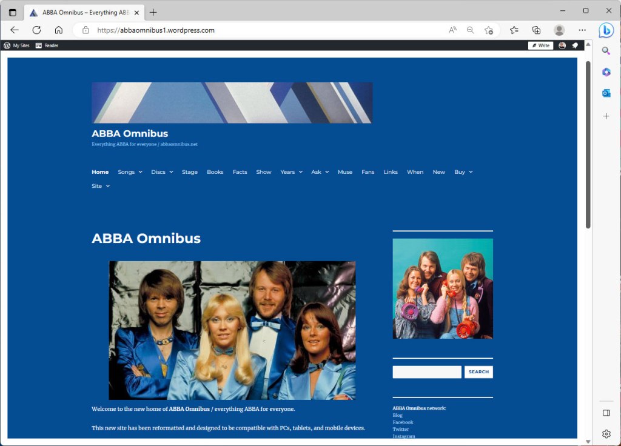Expand the Buy menu dropdown
This screenshot has height=446, width=621.
[463, 172]
